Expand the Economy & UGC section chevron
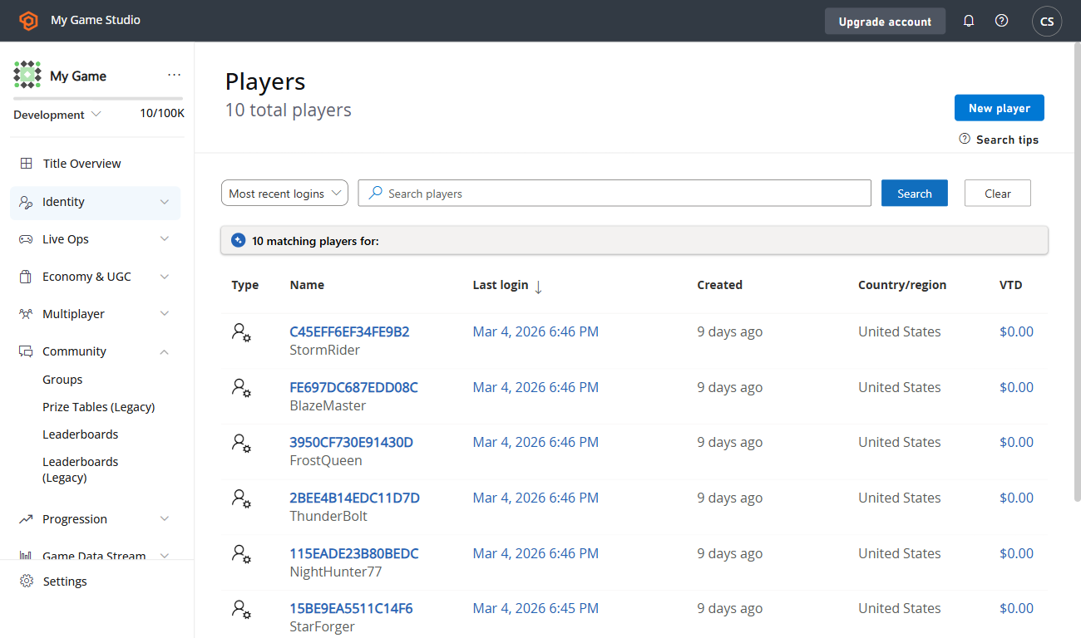Screen dimensions: 1081x638 click(x=165, y=277)
